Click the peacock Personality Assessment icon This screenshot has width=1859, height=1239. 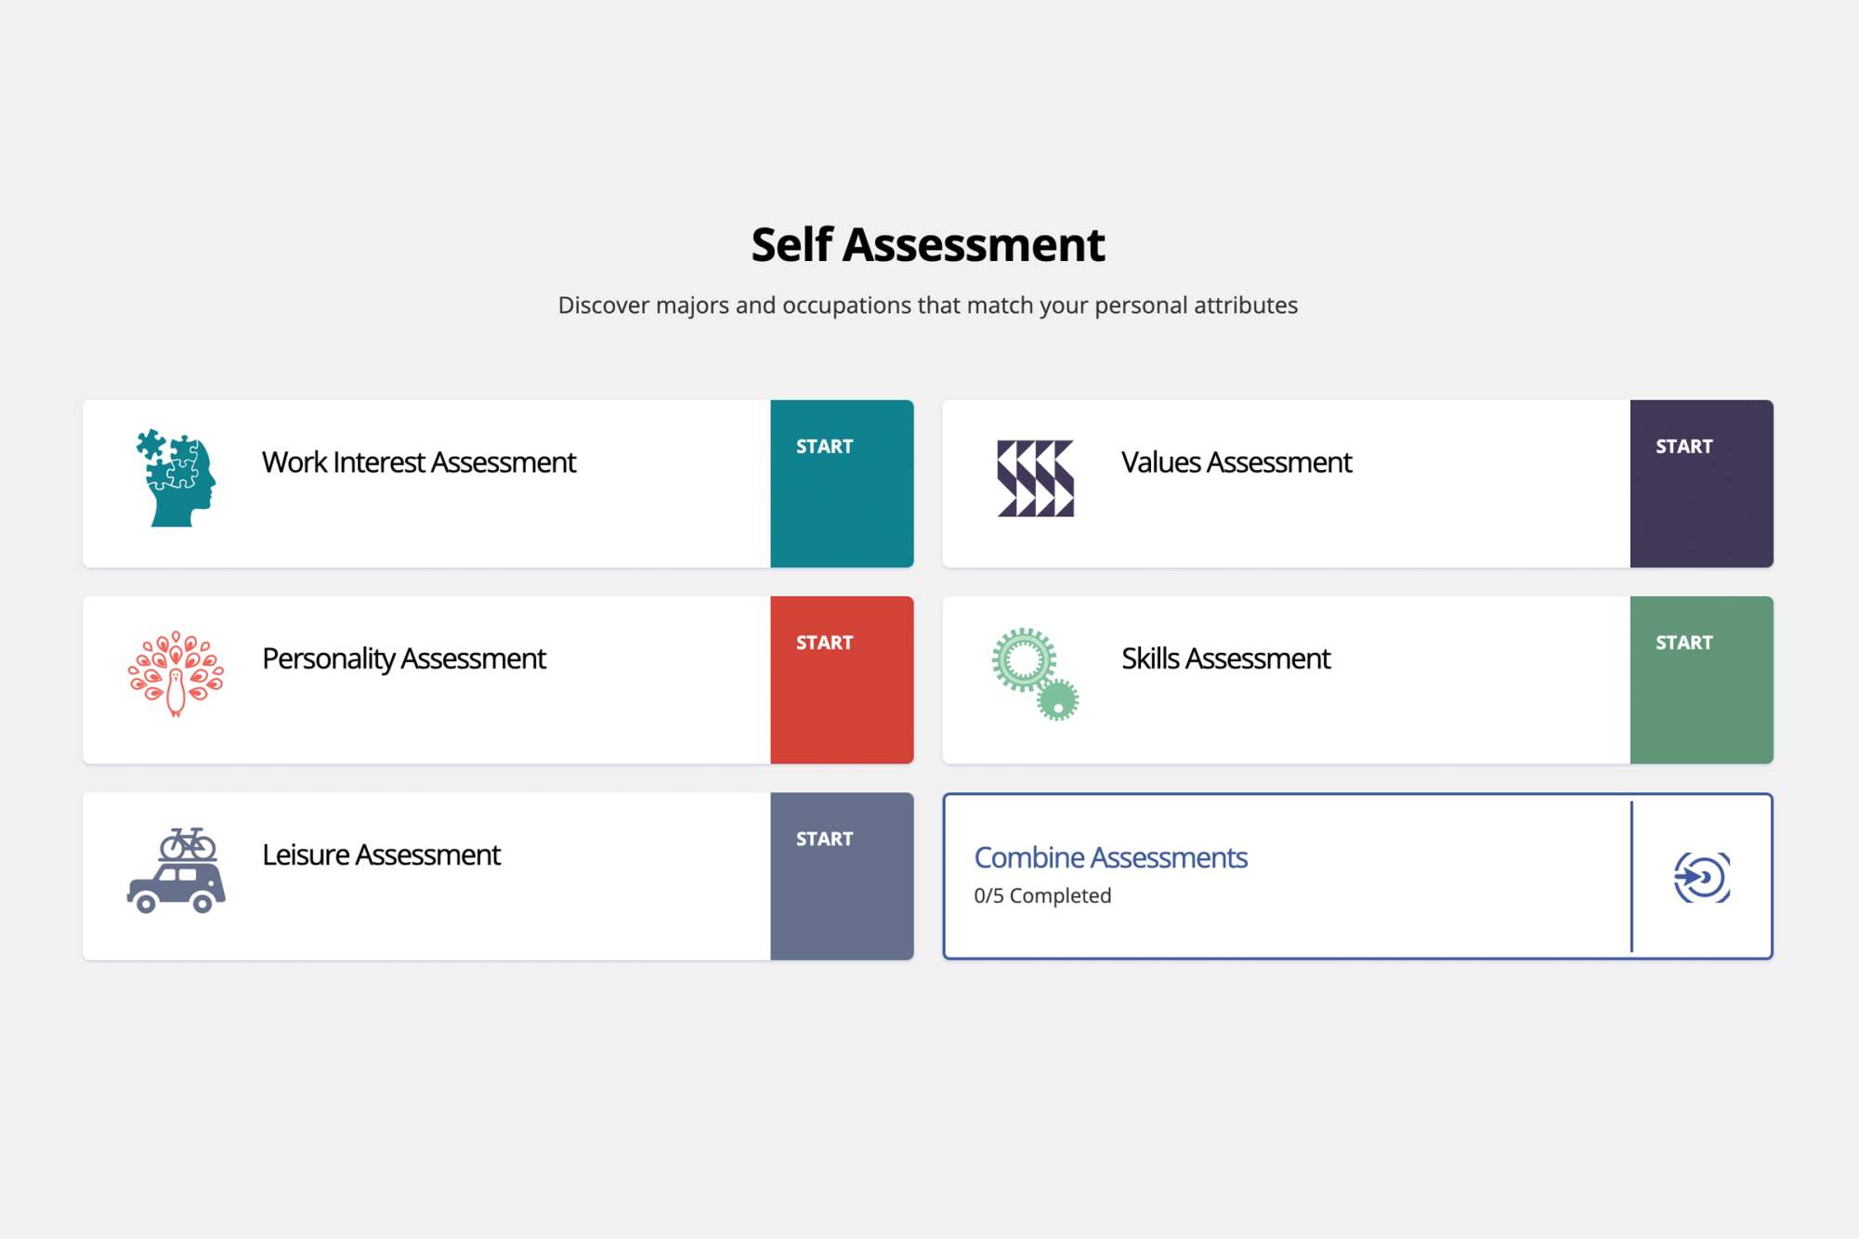pyautogui.click(x=176, y=674)
